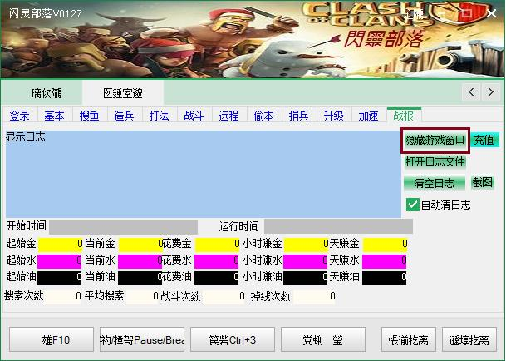Click the 开始时间 gray field

click(x=123, y=226)
